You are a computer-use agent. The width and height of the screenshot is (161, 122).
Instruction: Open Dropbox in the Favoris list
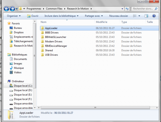click(19, 33)
